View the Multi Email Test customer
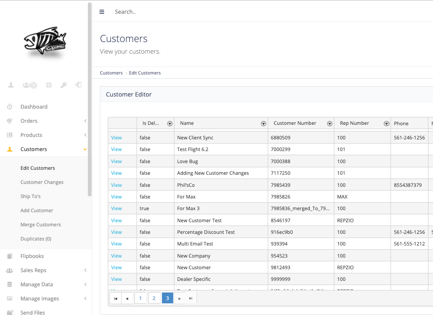Image resolution: width=433 pixels, height=315 pixels. click(x=116, y=244)
